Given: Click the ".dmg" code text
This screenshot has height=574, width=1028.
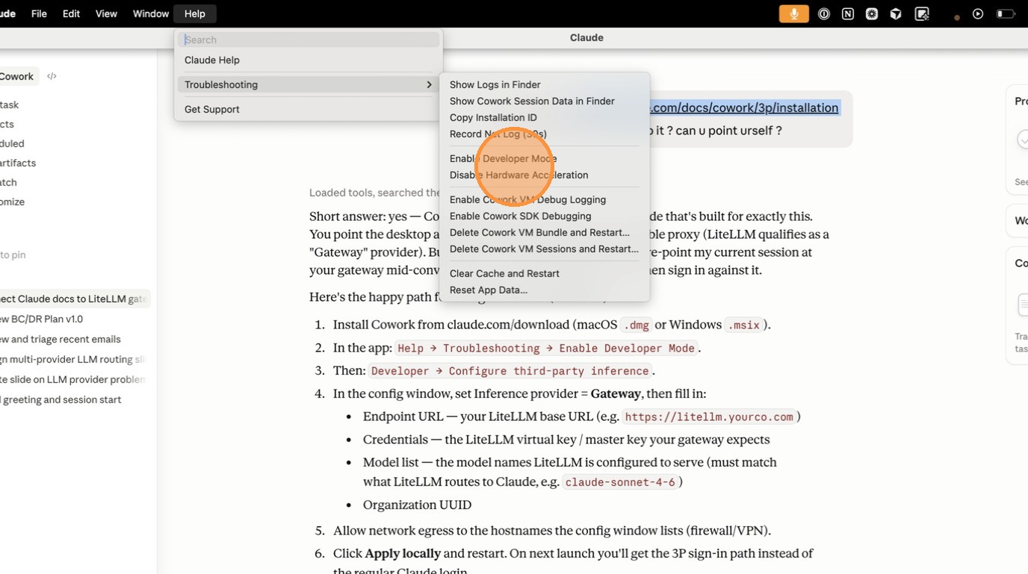Looking at the screenshot, I should point(636,325).
